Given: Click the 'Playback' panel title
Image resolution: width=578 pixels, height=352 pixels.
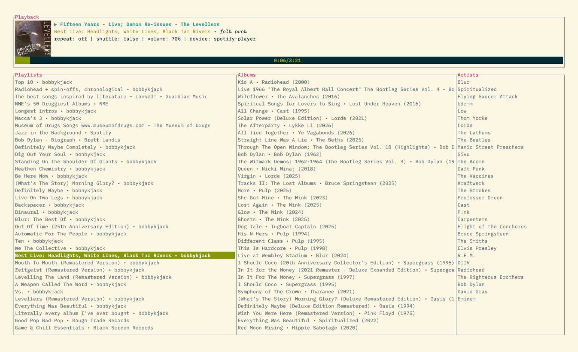Looking at the screenshot, I should pos(27,17).
